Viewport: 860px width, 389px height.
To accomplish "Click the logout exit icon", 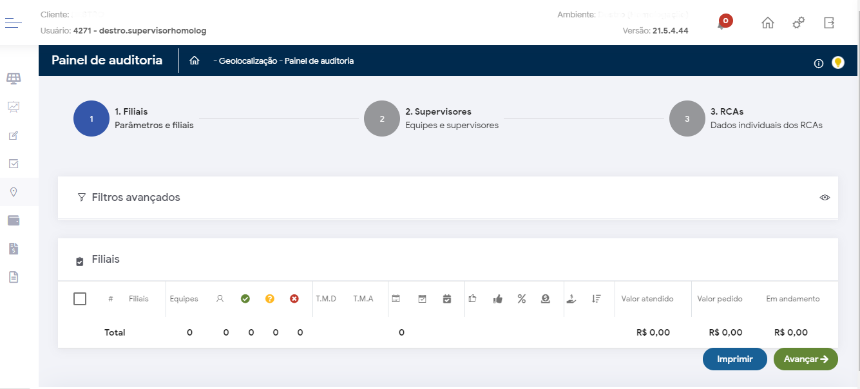I will tap(829, 23).
